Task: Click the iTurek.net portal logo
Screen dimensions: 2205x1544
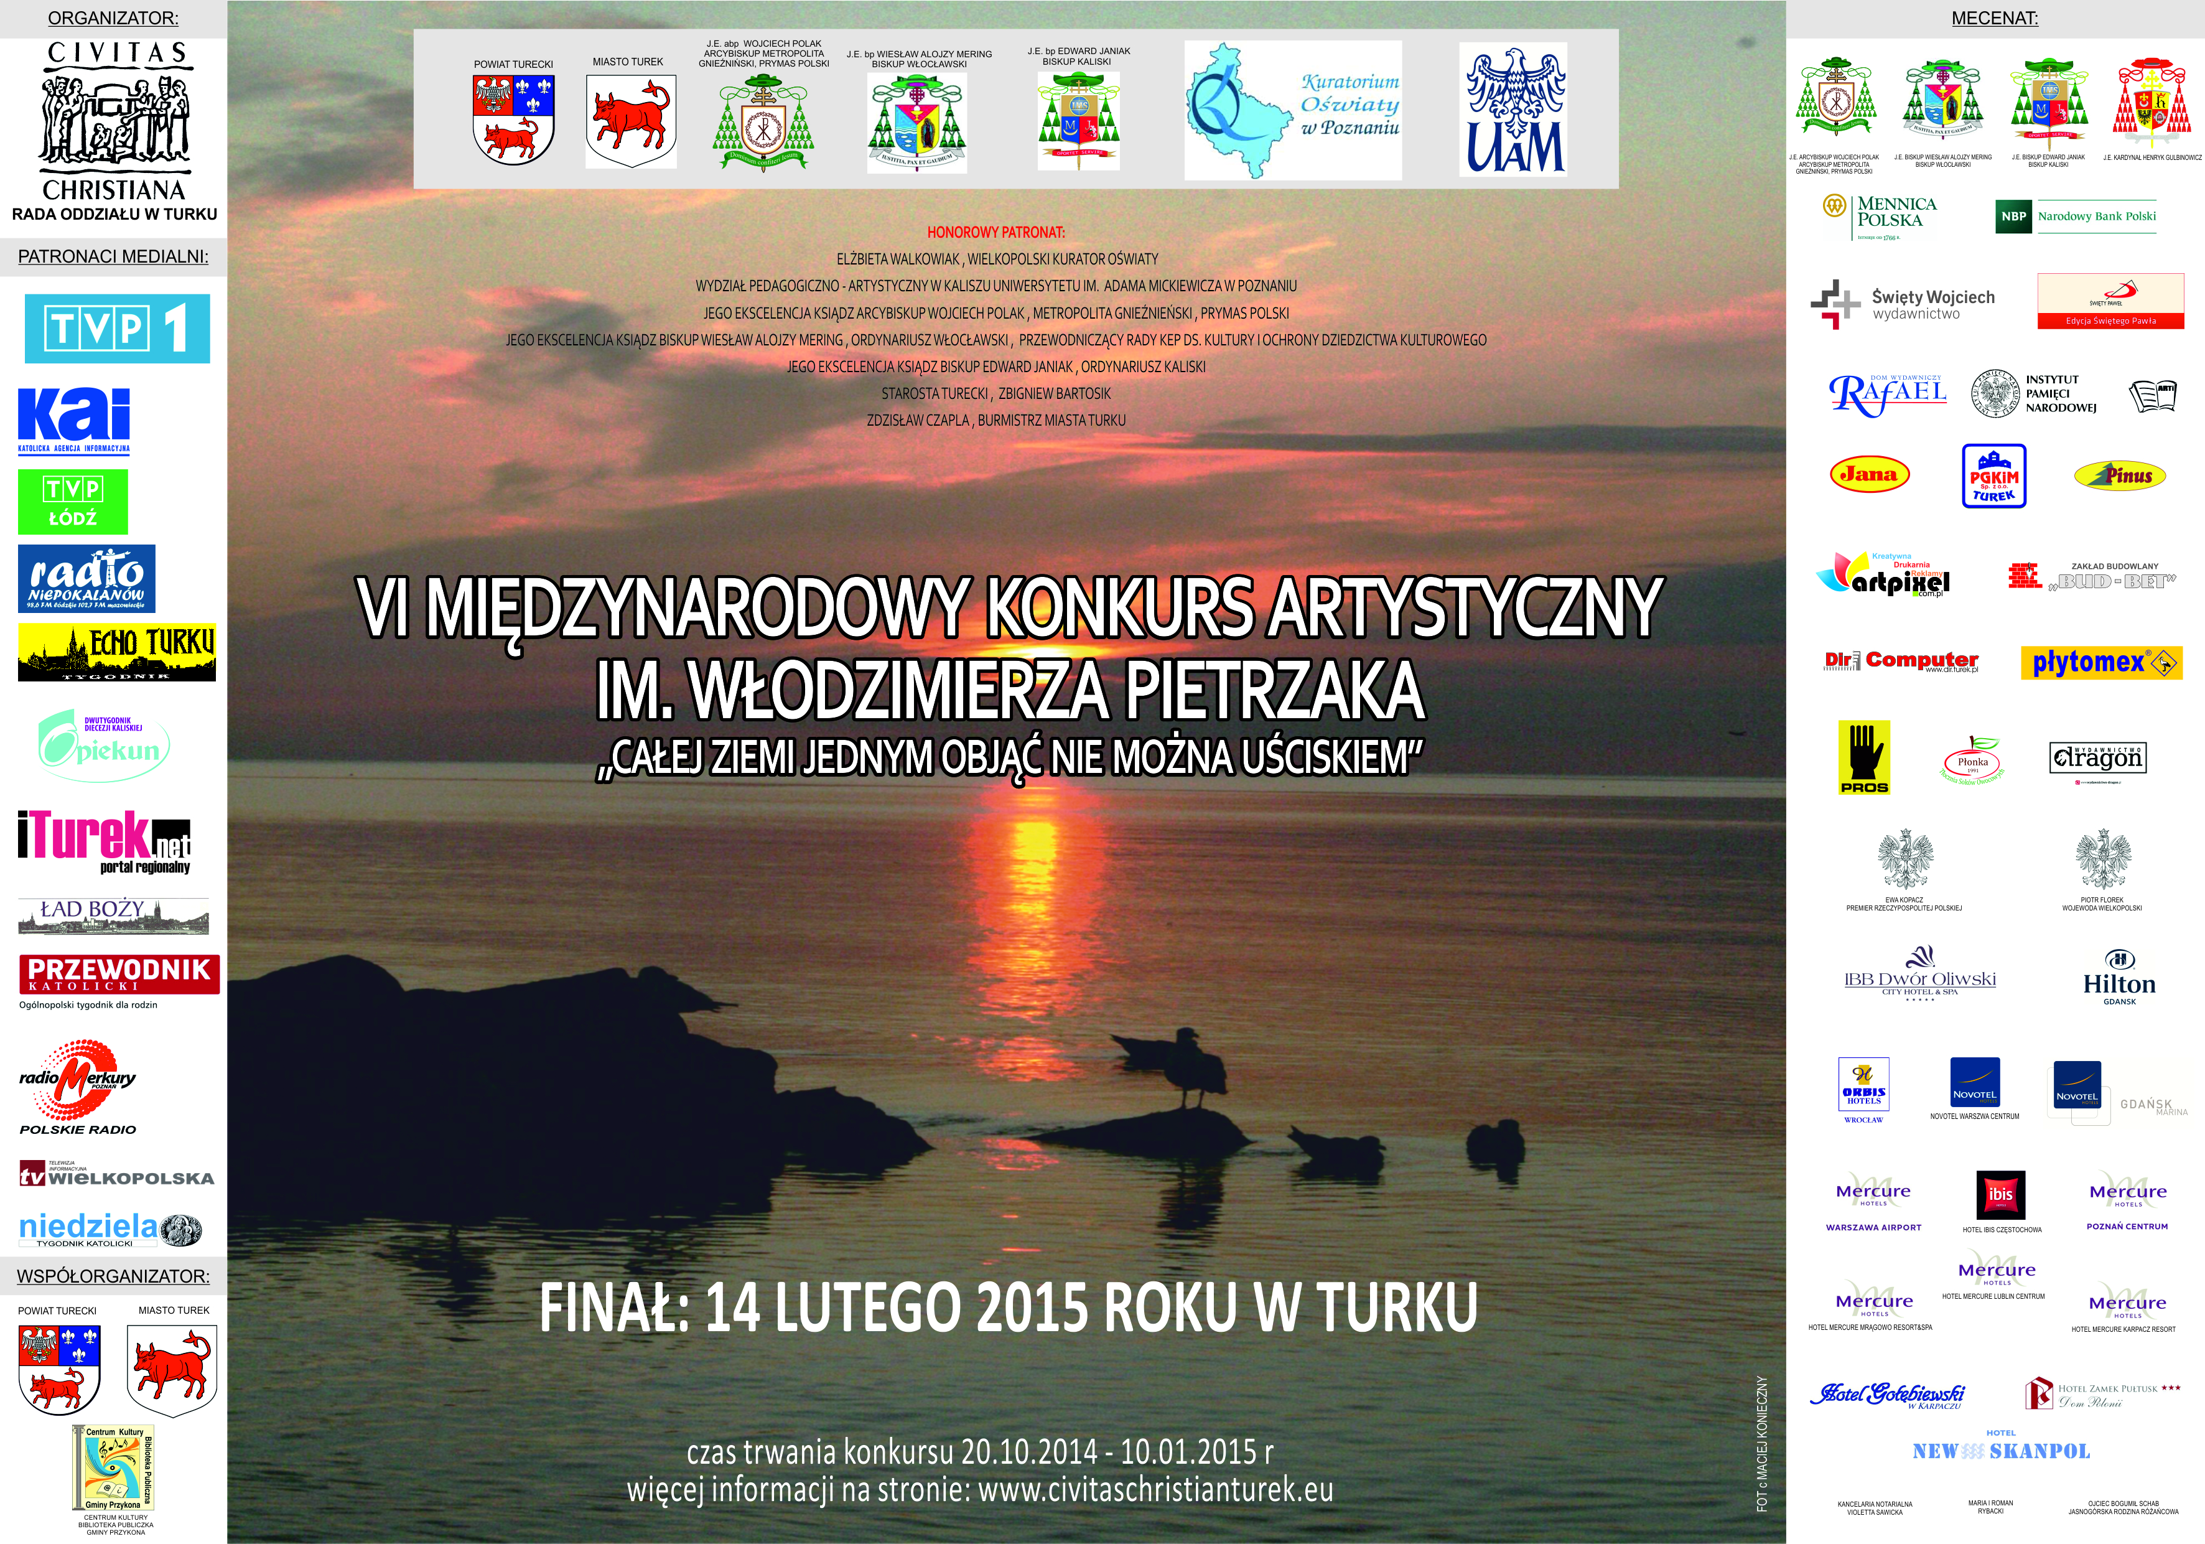Action: pos(104,841)
